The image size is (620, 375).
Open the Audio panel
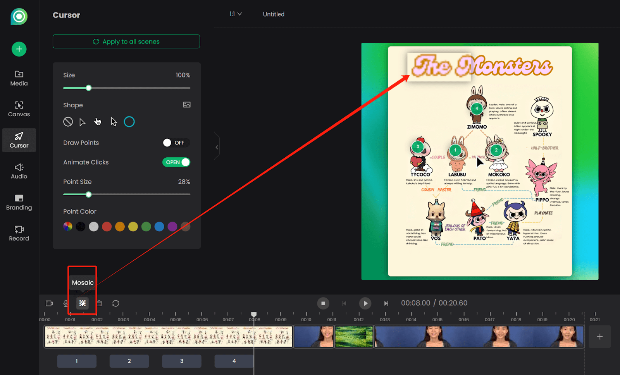(x=19, y=171)
